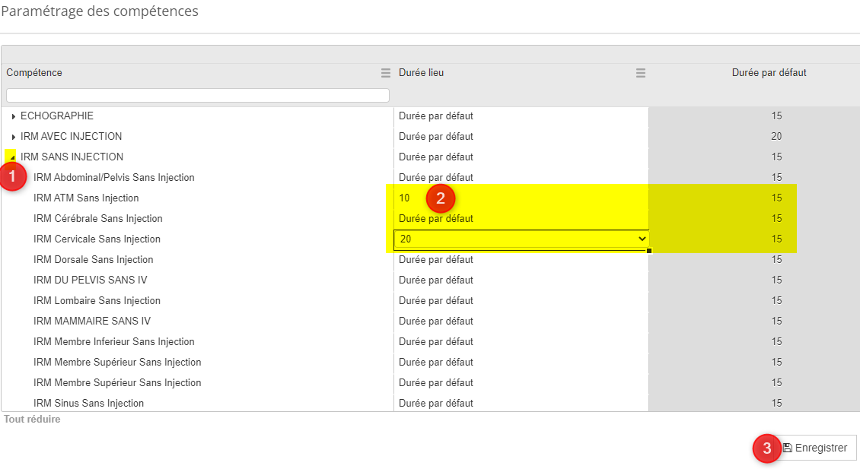Screen dimensions: 860x472
Task: Expand the ECHOGRAPHIE group
Action: [14, 116]
